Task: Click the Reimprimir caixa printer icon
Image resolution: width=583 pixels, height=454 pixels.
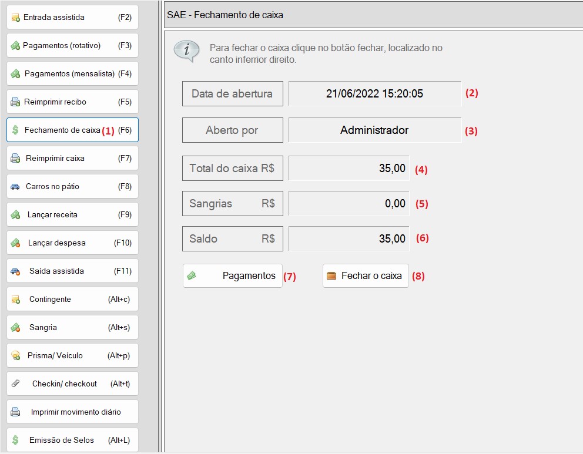Action: (15, 158)
